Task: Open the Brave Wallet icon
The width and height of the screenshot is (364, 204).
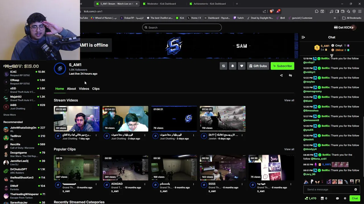Action: [x=343, y=11]
